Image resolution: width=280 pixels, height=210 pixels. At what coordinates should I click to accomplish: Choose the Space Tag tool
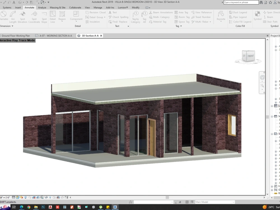(x=182, y=22)
